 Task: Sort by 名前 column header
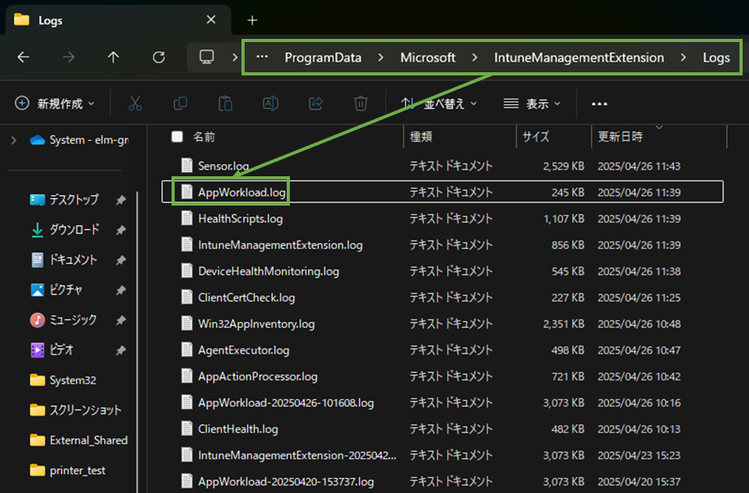pyautogui.click(x=204, y=137)
